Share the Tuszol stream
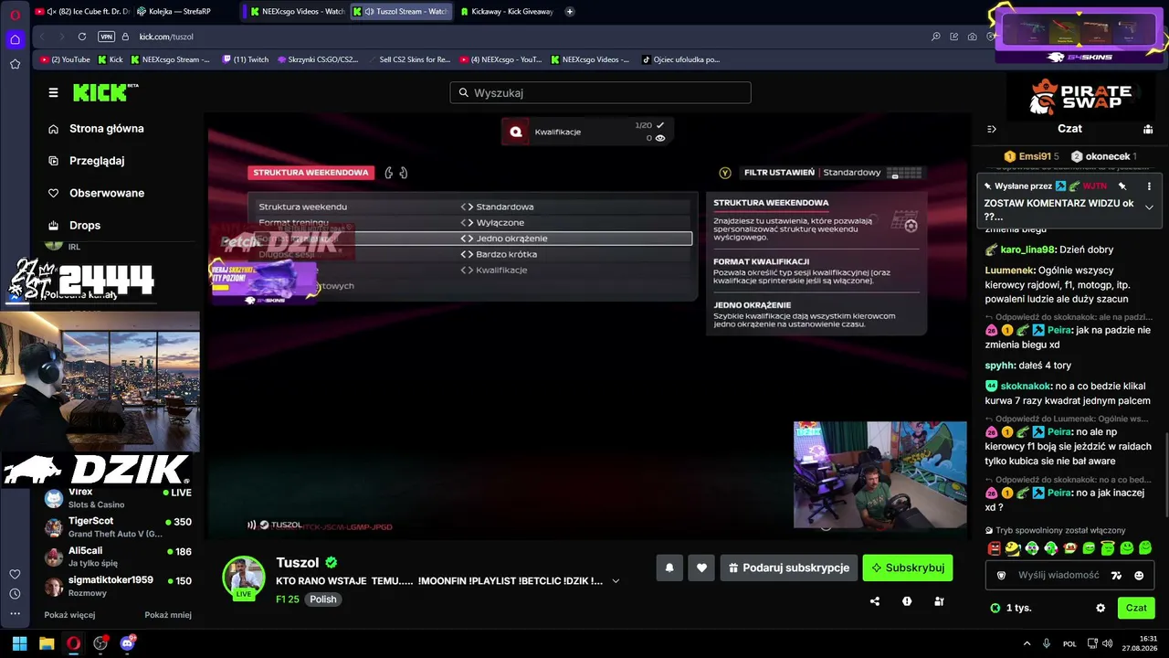Viewport: 1169px width, 658px height. [x=875, y=601]
